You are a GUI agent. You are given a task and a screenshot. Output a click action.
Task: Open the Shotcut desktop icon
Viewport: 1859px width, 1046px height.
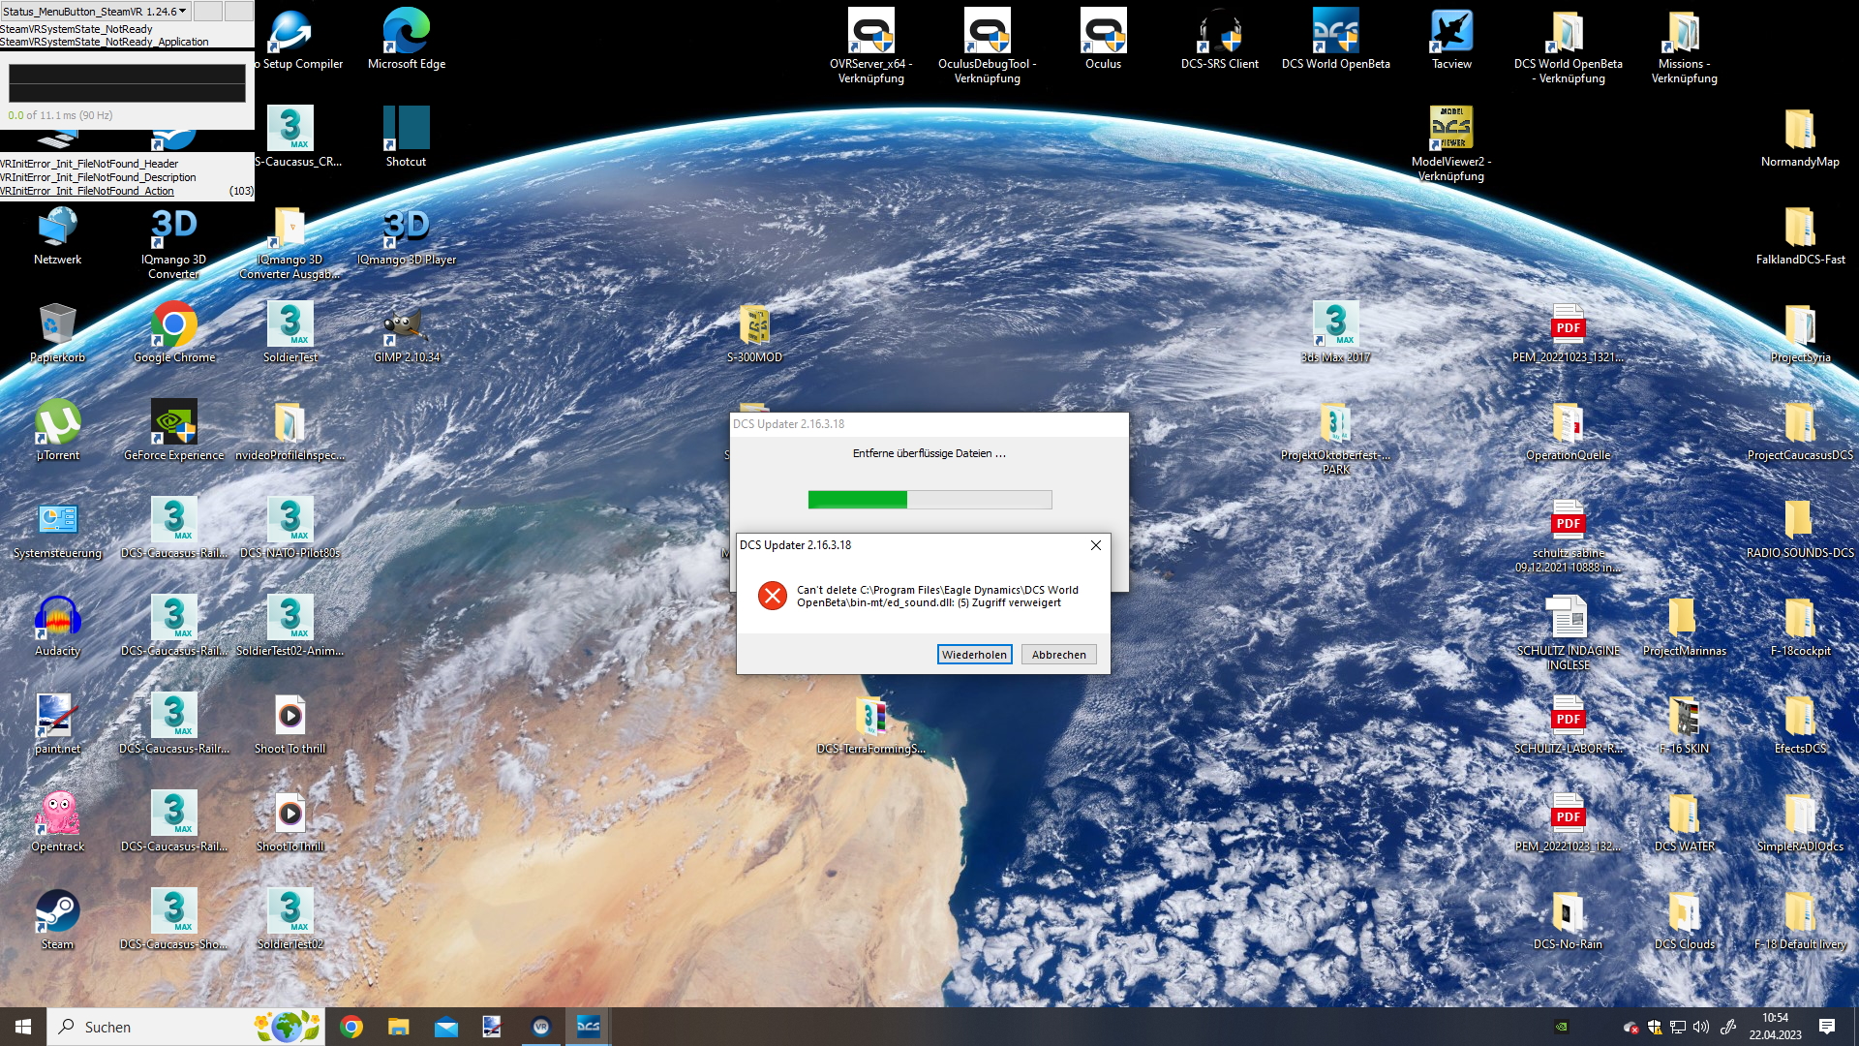(x=407, y=138)
